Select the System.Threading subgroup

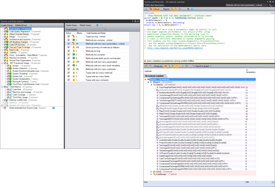click(20, 74)
